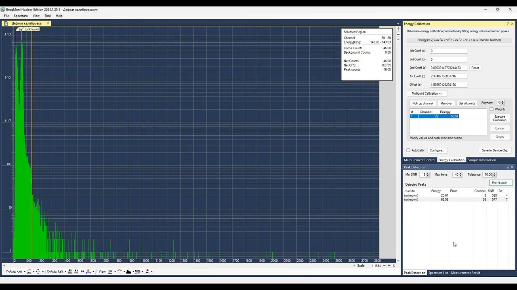Click the document icon on spectrum tab
The height and width of the screenshot is (290, 517).
6,23
